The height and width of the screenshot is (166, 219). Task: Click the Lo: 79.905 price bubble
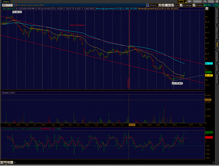click(x=177, y=83)
